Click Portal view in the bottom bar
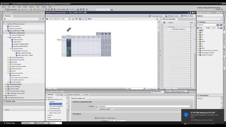This screenshot has height=127, width=226. 10,123
